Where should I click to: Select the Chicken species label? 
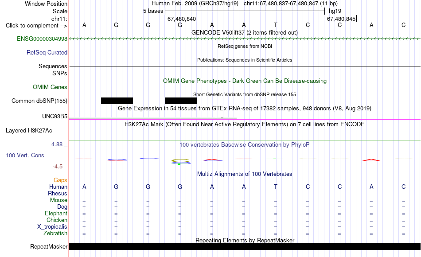point(57,220)
